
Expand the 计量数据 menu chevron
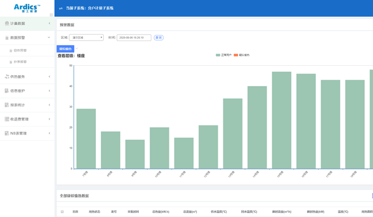tap(49, 24)
